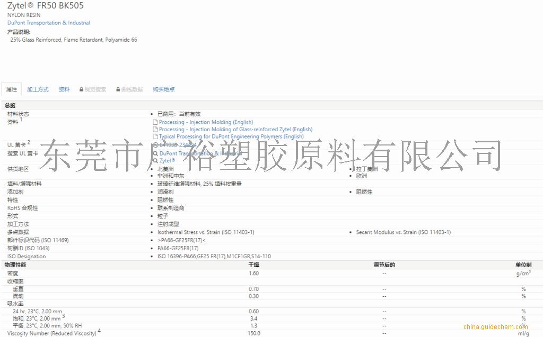Click water absorption value 0.60
The image size is (543, 337).
click(254, 311)
